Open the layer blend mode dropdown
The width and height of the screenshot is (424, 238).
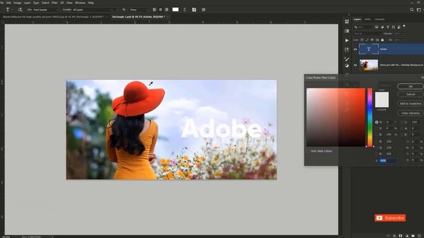pos(367,34)
